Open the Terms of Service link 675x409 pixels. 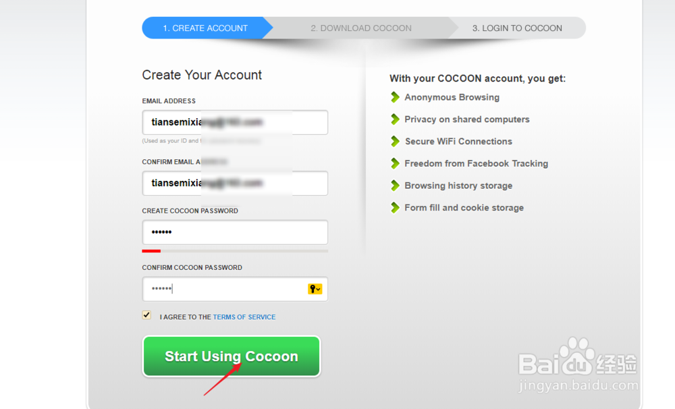[244, 317]
